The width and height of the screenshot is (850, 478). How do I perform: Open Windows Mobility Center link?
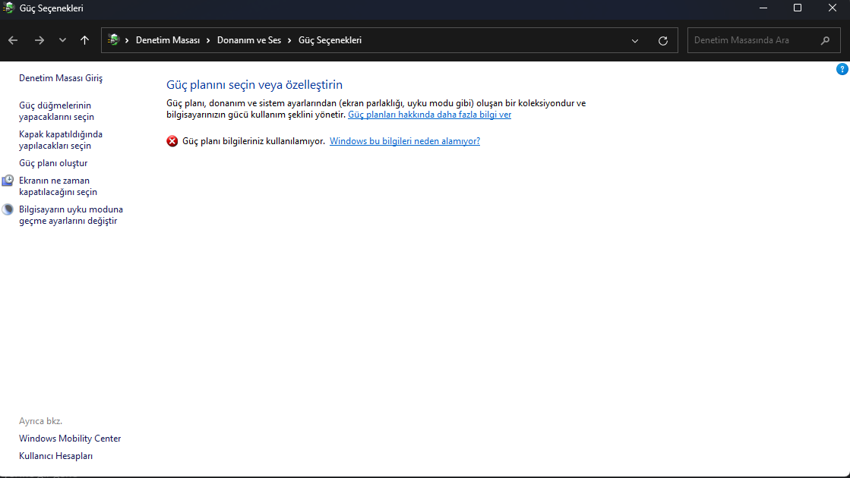70,439
